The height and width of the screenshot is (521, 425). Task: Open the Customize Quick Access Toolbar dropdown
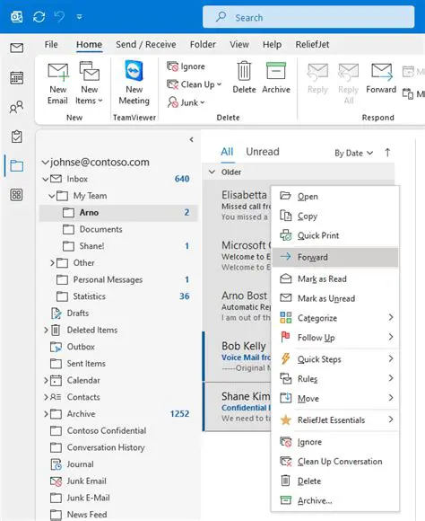tap(79, 16)
